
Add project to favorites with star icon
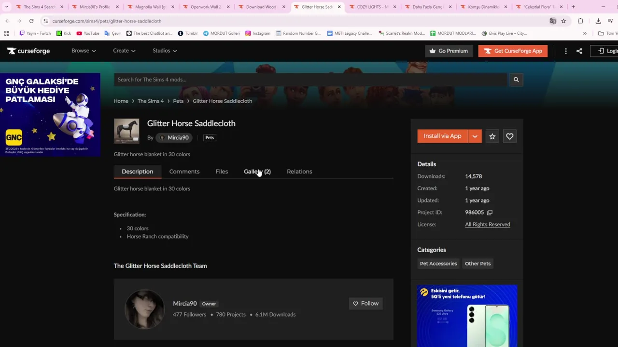pos(492,136)
